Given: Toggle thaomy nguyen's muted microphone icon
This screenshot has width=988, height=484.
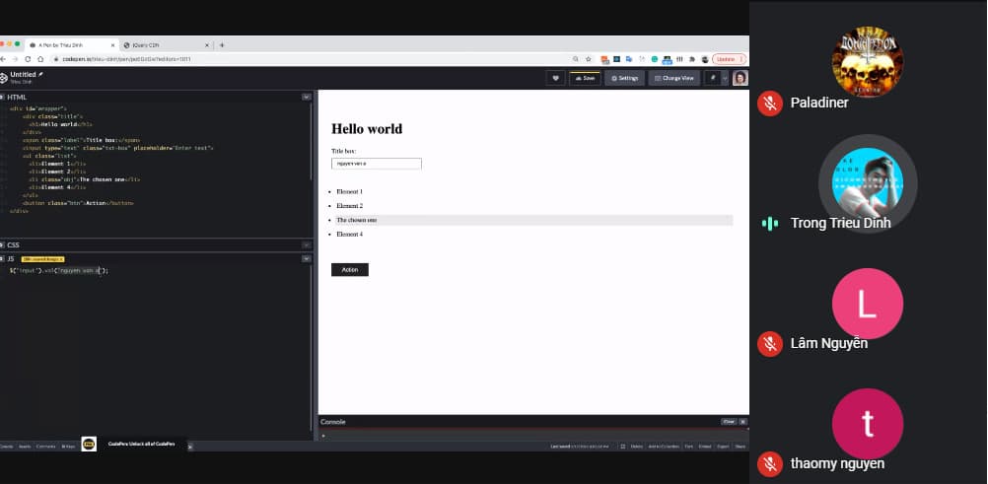Looking at the screenshot, I should tap(770, 463).
